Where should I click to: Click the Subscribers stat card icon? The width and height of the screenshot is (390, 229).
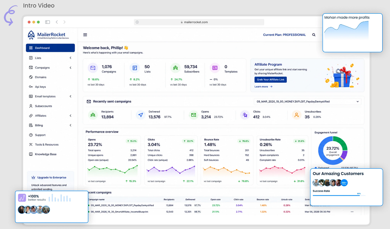click(x=175, y=68)
